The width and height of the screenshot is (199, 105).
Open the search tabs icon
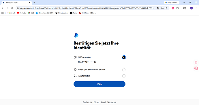pyautogui.click(x=185, y=8)
